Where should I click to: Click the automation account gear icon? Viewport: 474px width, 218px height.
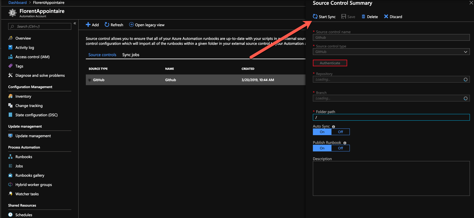13,13
